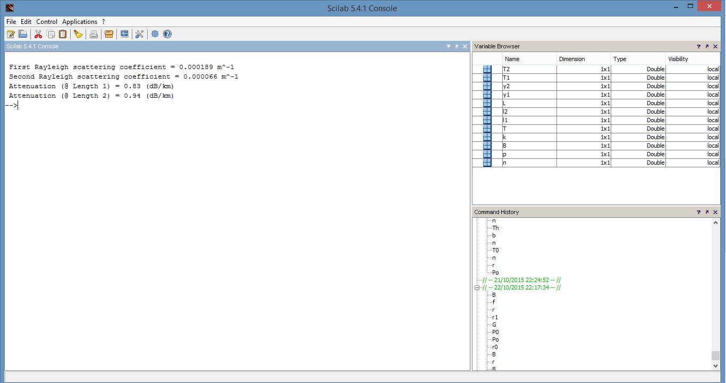Screen dimensions: 726x383
Task: Open the ? help menu
Action: point(104,22)
